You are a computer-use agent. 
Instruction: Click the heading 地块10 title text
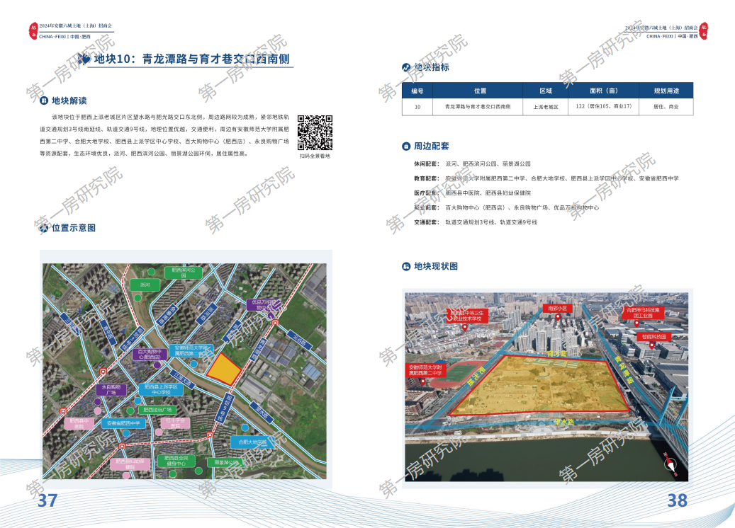pos(193,59)
